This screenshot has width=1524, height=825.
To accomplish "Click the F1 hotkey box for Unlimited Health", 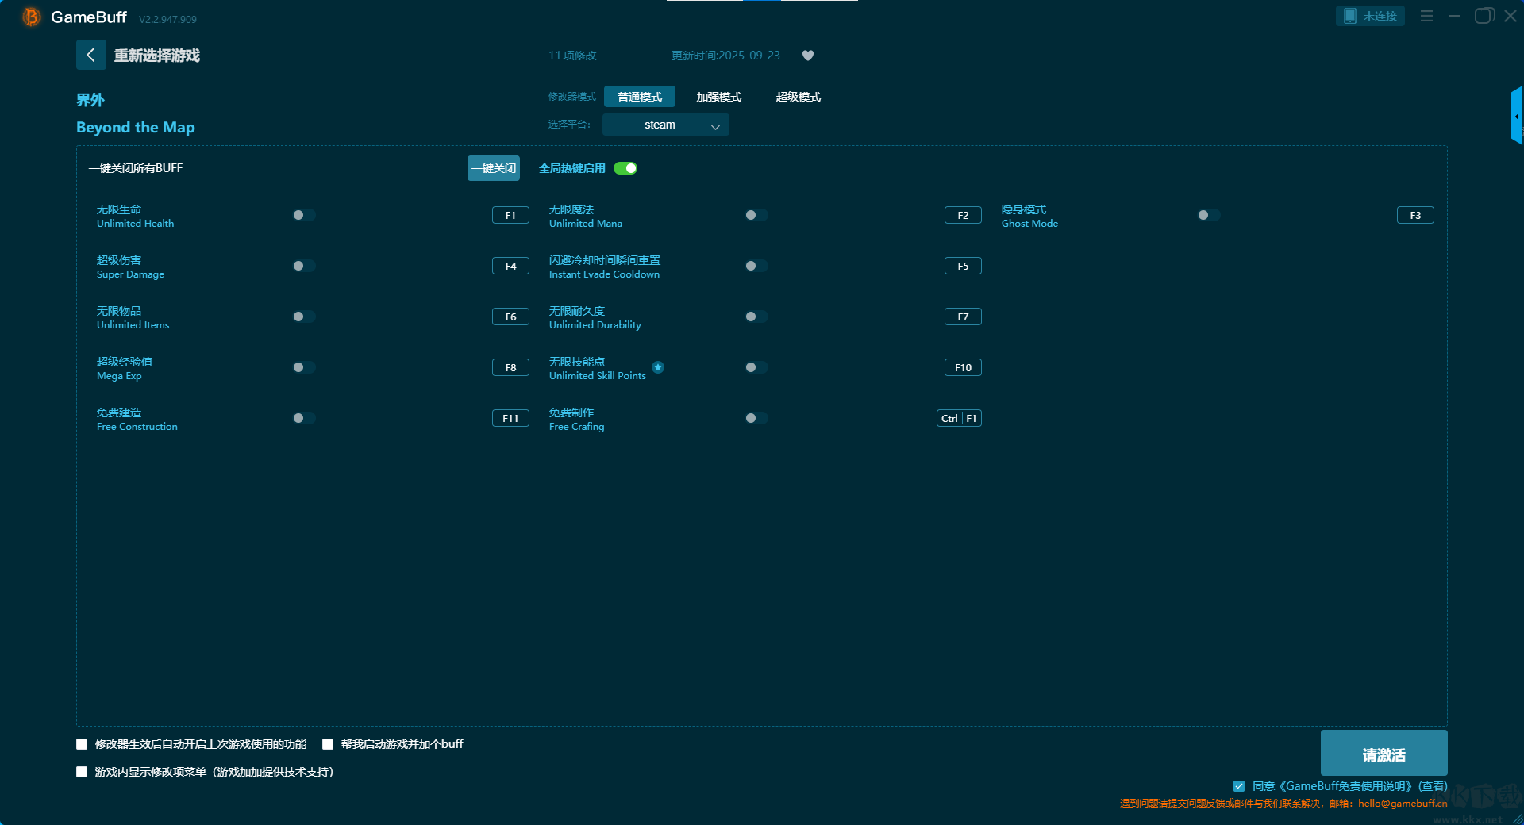I will tap(510, 215).
